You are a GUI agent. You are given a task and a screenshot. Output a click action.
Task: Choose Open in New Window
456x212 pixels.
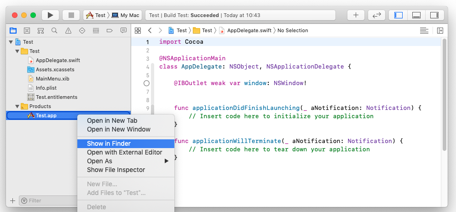click(126, 129)
